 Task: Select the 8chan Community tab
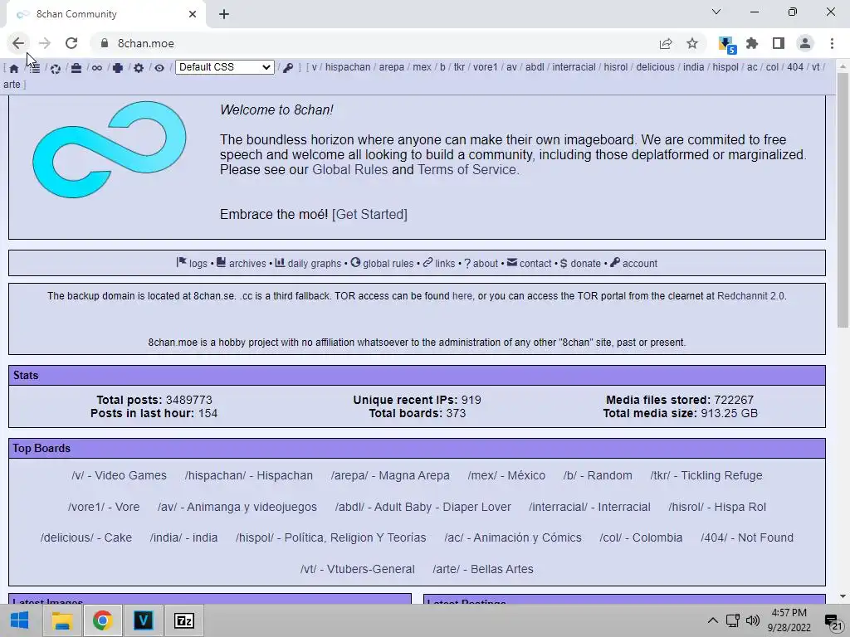click(106, 14)
